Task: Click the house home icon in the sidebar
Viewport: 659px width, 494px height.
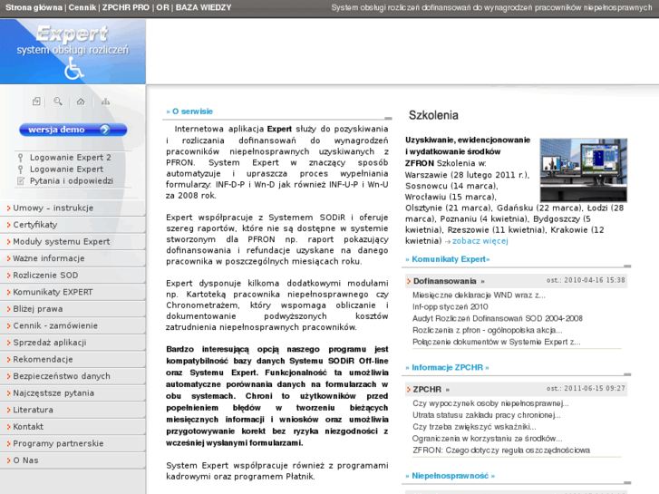Action: (81, 102)
